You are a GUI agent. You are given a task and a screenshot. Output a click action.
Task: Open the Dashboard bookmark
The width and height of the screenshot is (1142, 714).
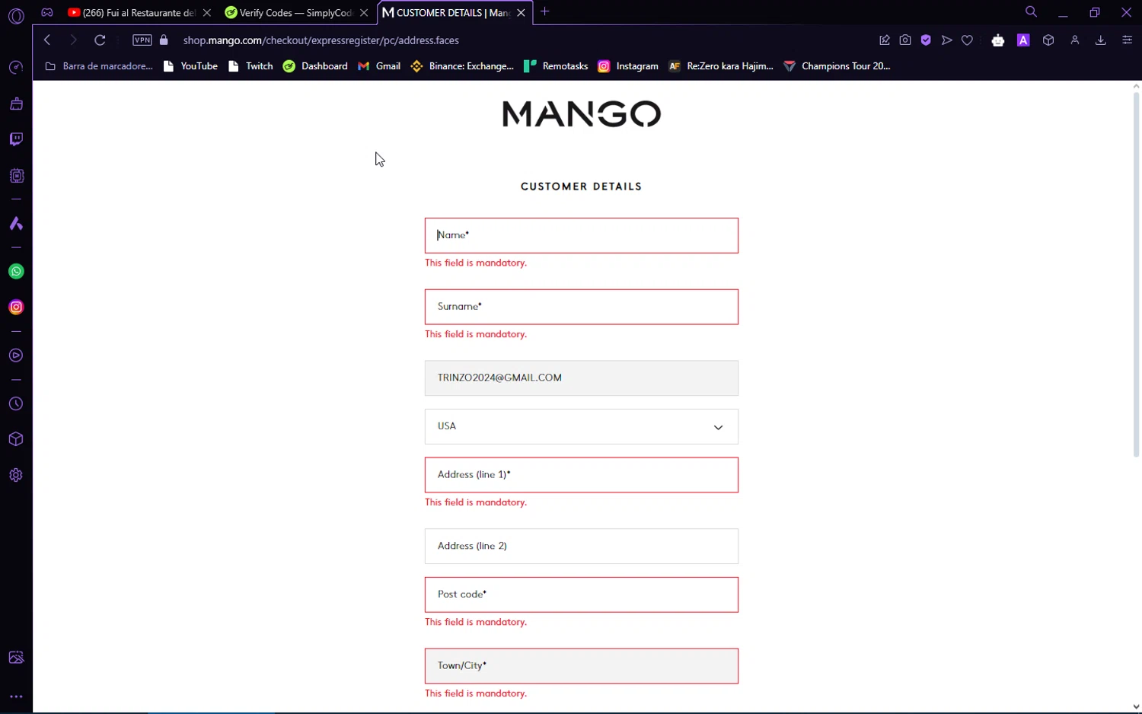315,66
